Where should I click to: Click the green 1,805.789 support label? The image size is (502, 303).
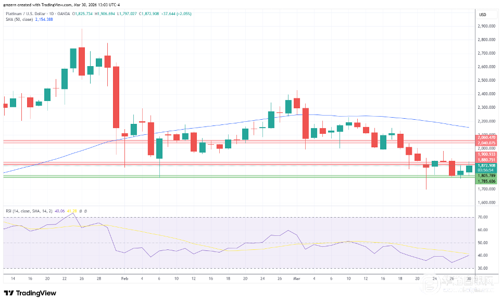tap(486, 176)
